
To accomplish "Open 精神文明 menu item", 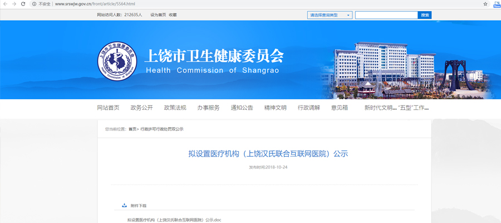I will pos(276,108).
